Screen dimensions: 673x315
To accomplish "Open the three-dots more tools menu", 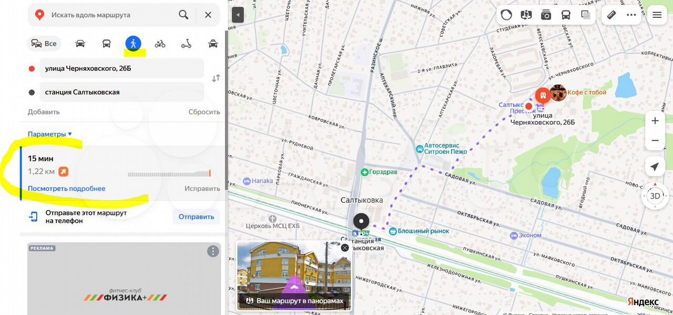I will 631,15.
